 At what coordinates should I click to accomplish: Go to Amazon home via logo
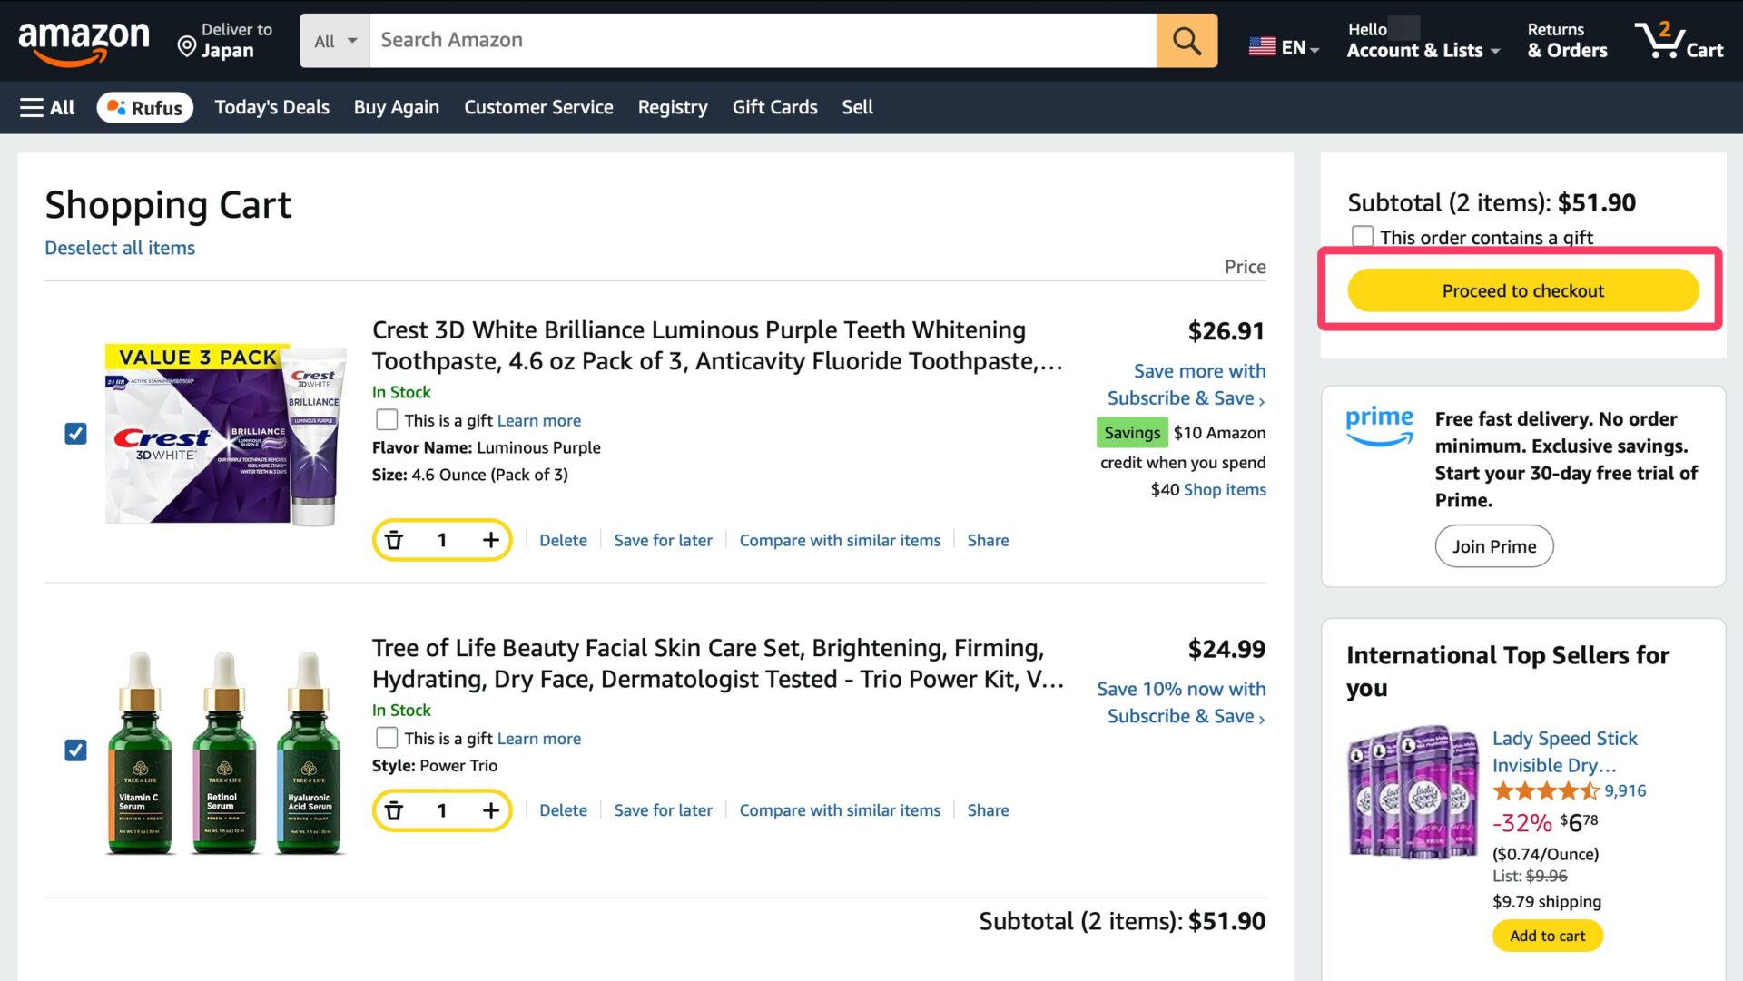pyautogui.click(x=84, y=42)
